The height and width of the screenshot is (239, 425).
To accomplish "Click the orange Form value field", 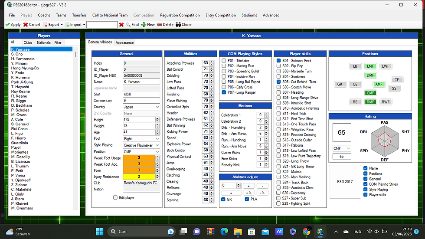I will [139, 170].
